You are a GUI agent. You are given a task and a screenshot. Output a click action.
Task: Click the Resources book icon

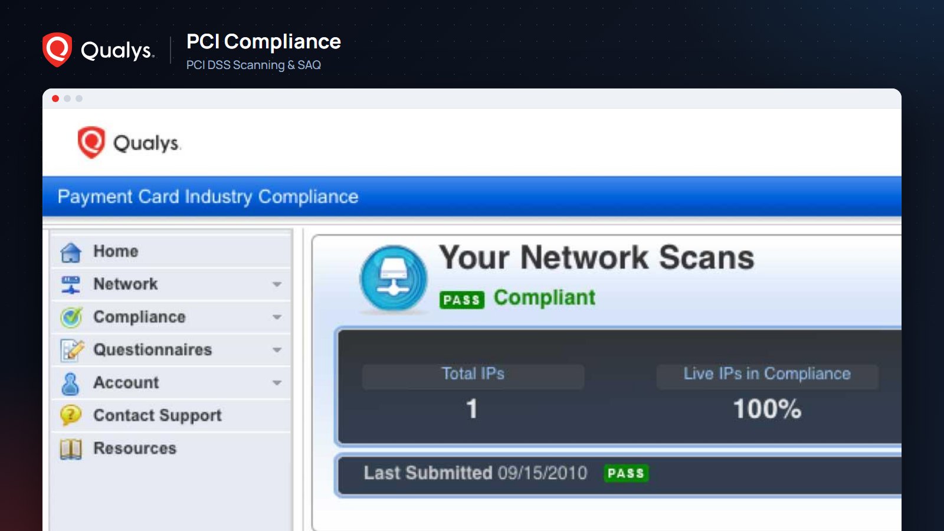pyautogui.click(x=71, y=449)
